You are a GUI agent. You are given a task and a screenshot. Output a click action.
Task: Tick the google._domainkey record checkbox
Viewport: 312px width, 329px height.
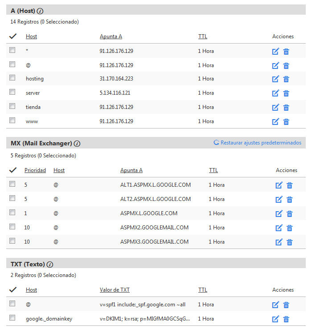click(12, 318)
